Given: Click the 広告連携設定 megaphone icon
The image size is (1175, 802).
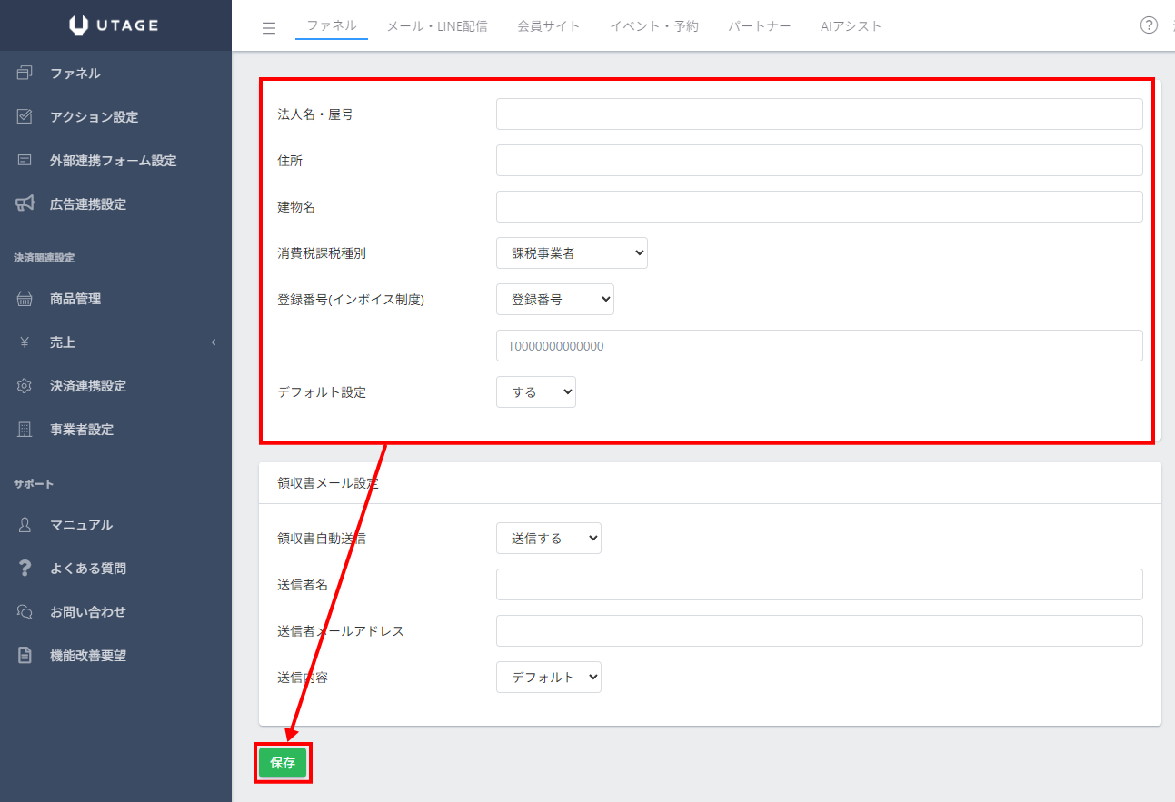Looking at the screenshot, I should pyautogui.click(x=25, y=204).
